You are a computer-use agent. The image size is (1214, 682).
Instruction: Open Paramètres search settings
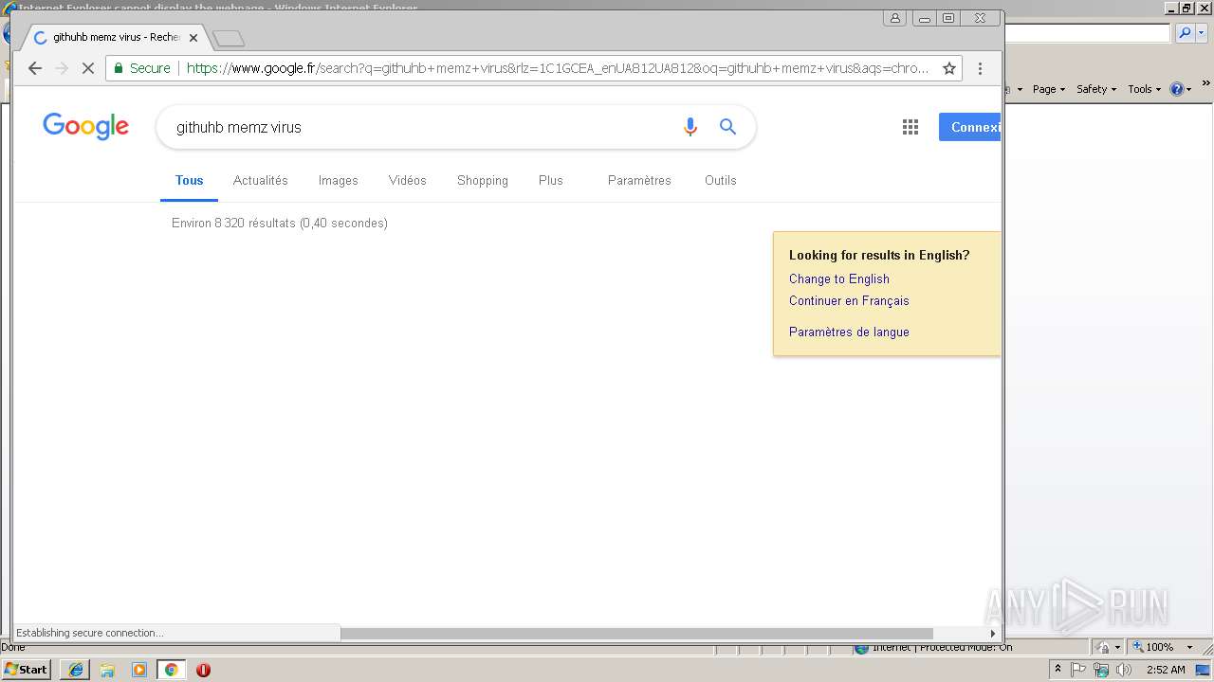pos(639,180)
